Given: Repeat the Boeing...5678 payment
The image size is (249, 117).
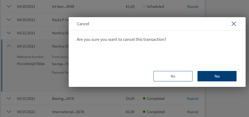Looking at the screenshot, I should 193,99.
